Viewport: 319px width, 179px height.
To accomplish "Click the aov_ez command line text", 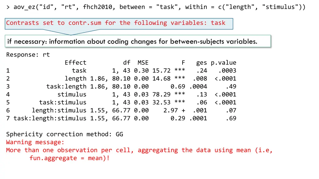I will pyautogui.click(x=156, y=7).
